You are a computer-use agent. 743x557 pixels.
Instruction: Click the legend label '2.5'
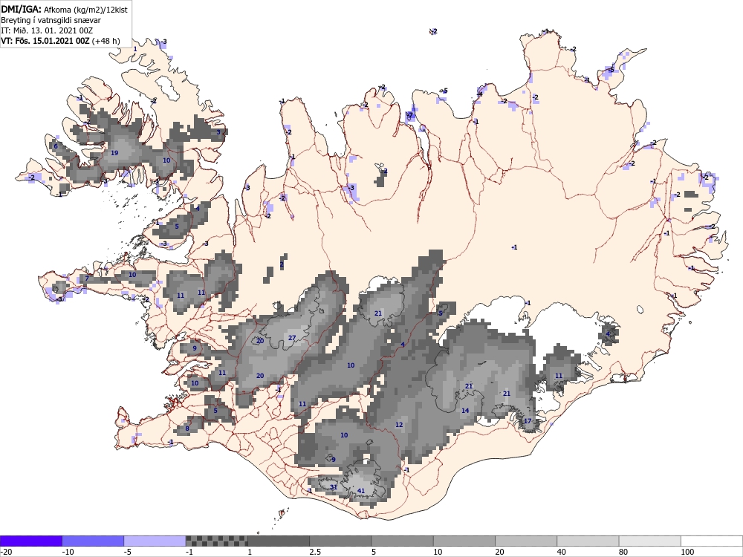point(315,552)
